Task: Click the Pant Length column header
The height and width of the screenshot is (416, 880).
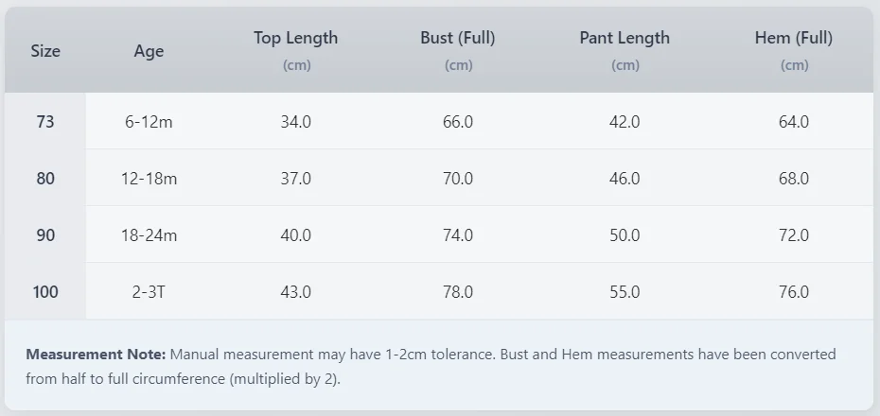Action: click(x=625, y=39)
